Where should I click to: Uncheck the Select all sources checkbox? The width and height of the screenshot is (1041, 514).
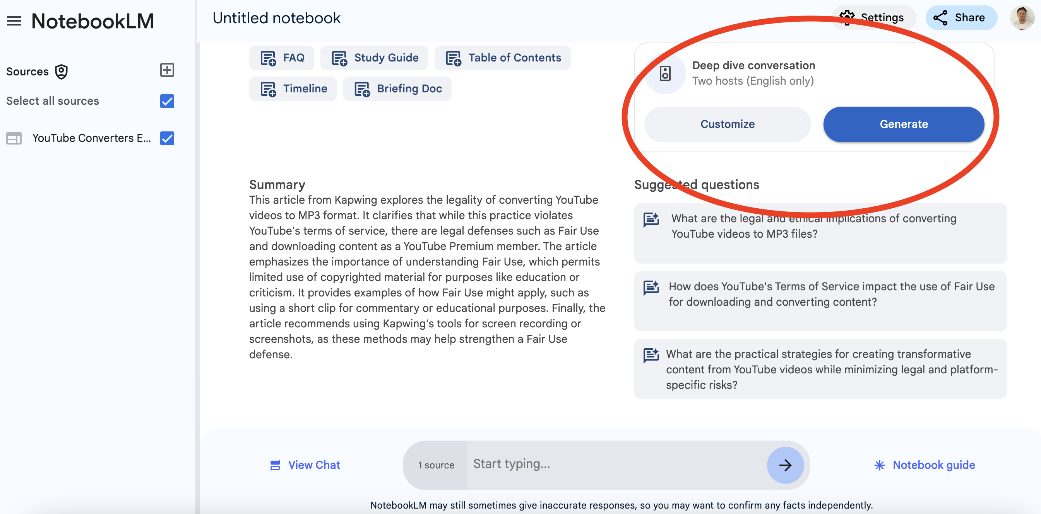click(166, 101)
